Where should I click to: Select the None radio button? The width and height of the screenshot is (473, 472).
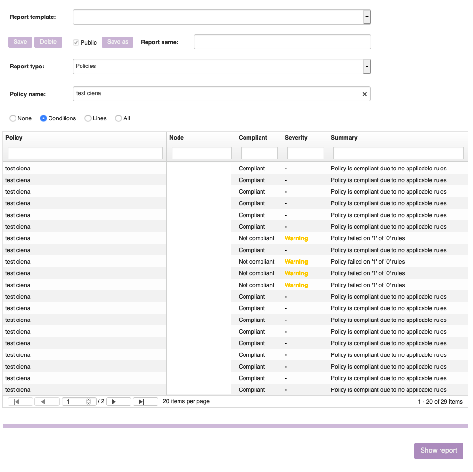tap(13, 118)
